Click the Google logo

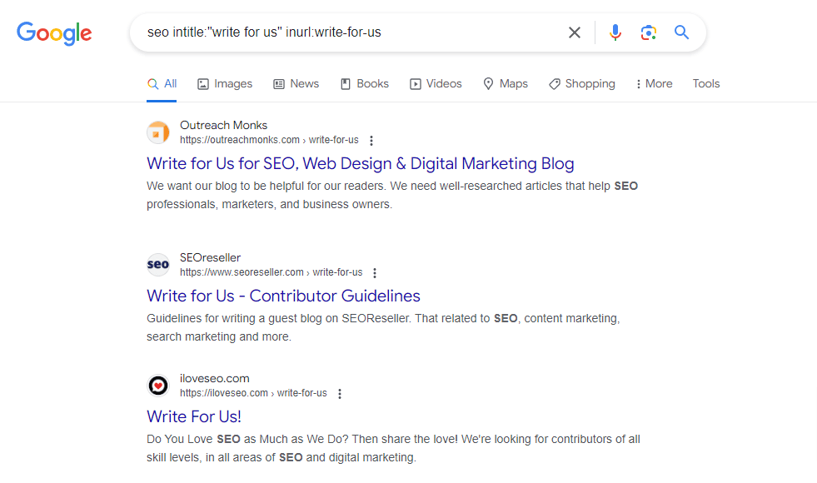pos(54,33)
